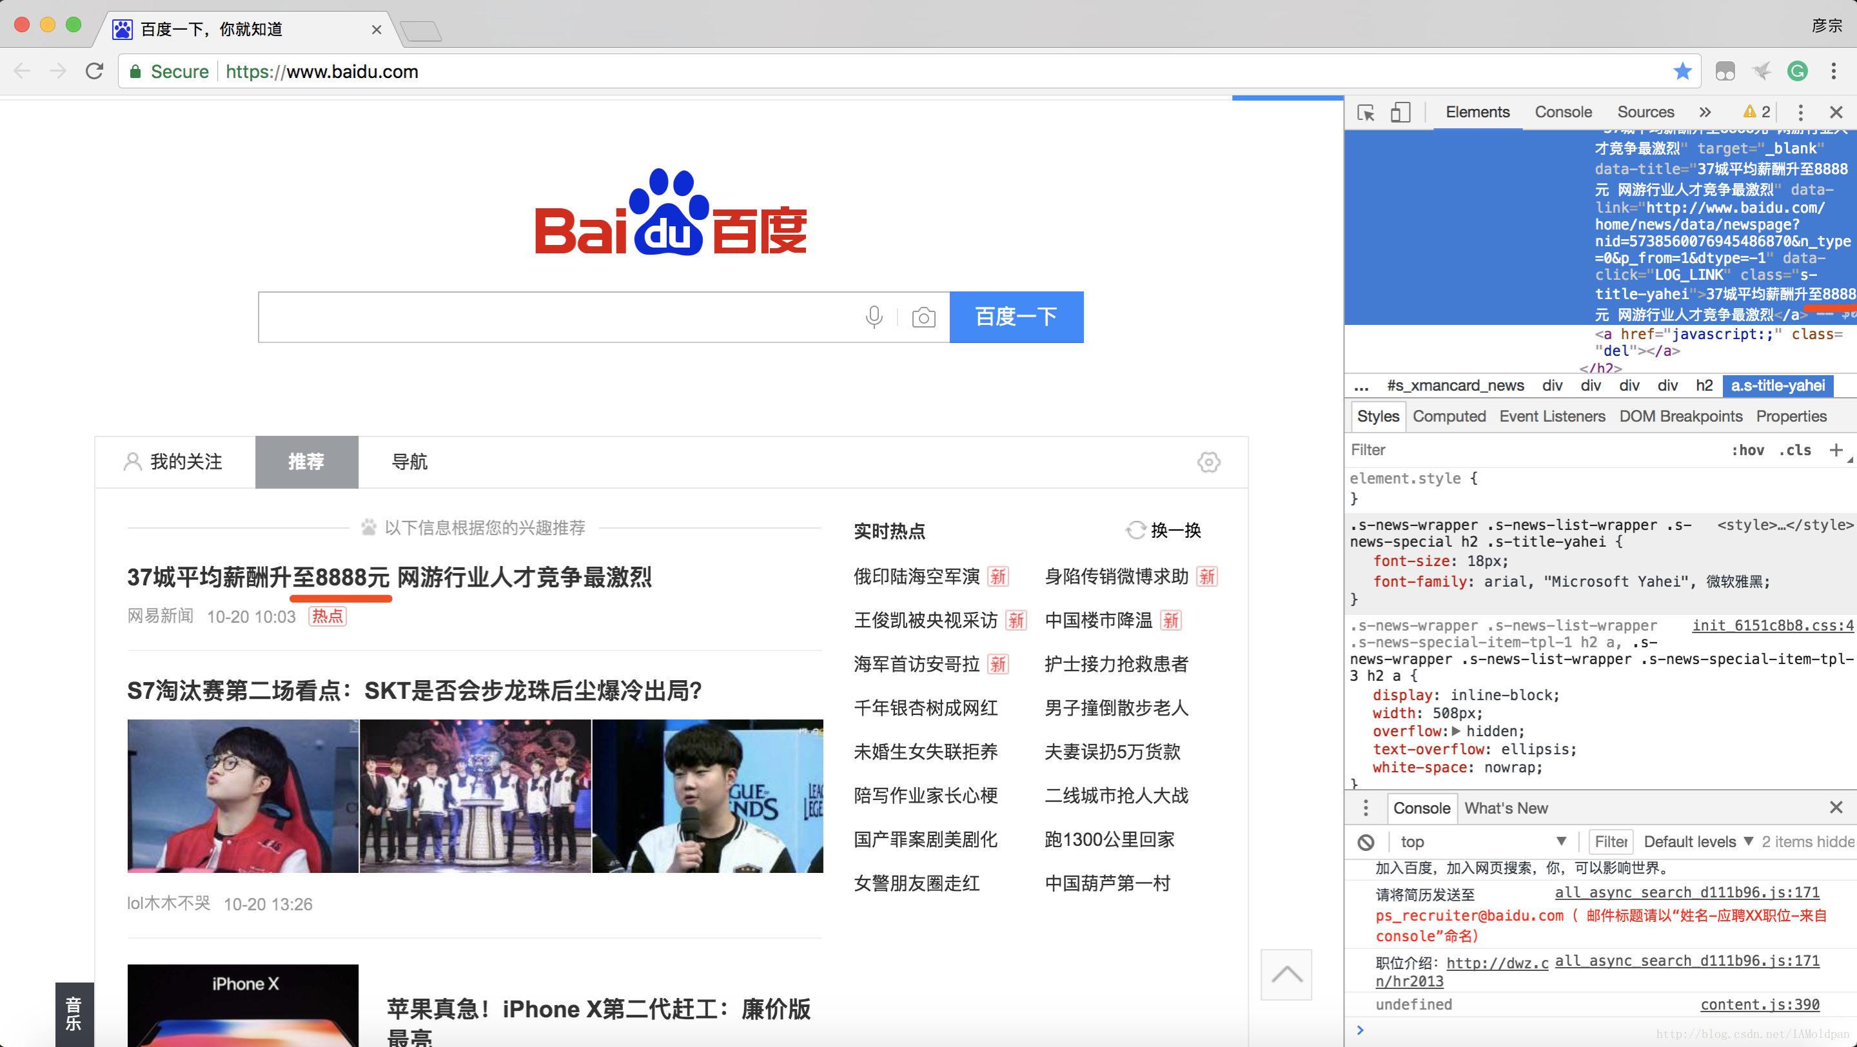Click the bookmark star in address bar
The image size is (1857, 1047).
1682,72
